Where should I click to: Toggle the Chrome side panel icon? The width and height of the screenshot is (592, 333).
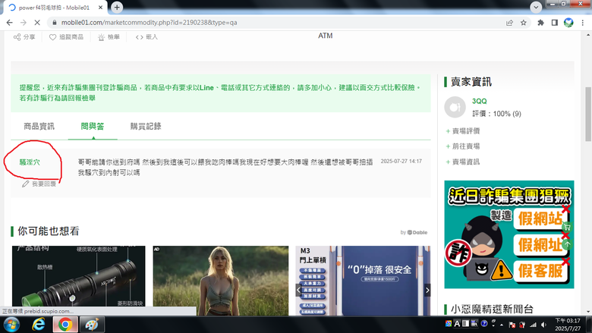click(x=555, y=23)
